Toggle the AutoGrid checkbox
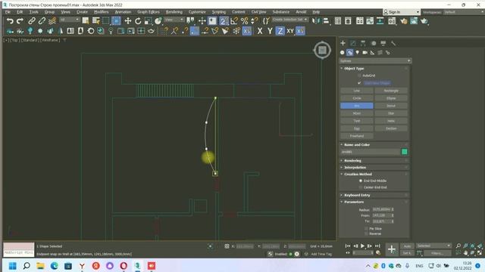 (x=359, y=76)
